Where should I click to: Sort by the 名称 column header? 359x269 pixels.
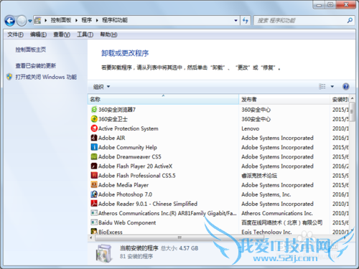coord(163,100)
